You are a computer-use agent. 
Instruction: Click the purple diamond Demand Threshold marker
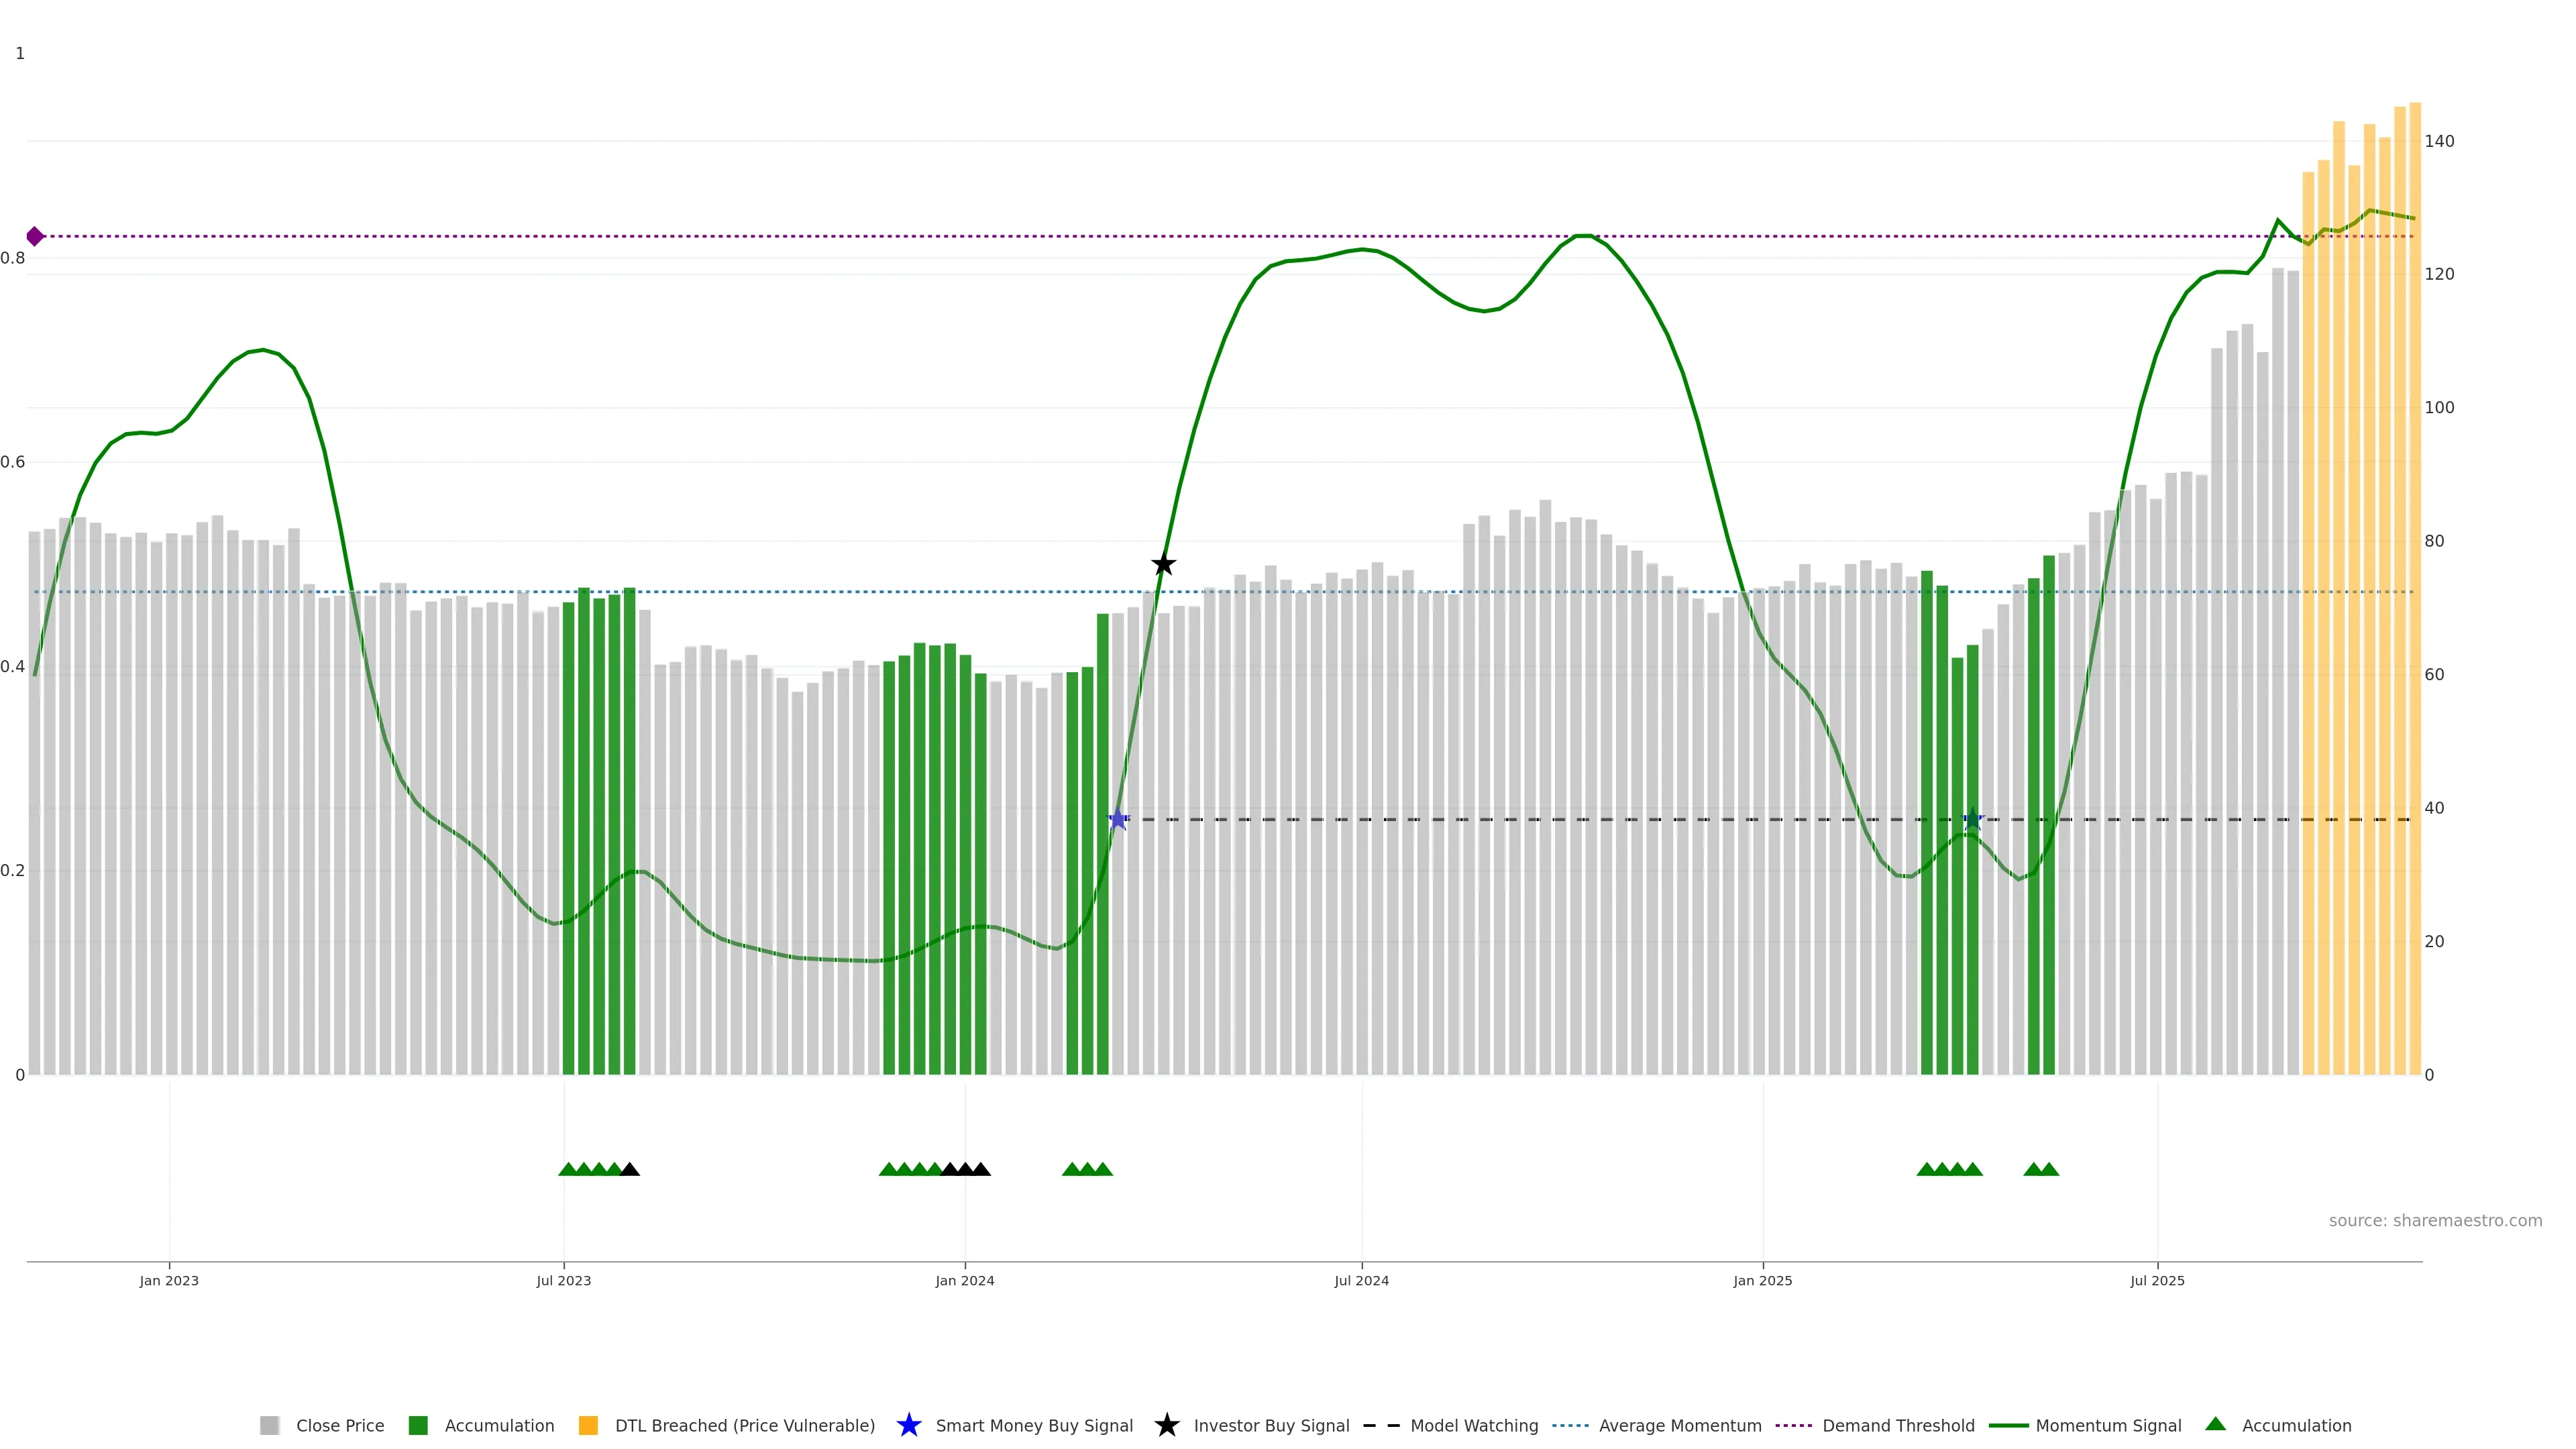pyautogui.click(x=35, y=237)
